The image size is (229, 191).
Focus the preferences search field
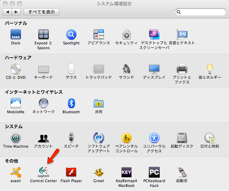[201, 12]
